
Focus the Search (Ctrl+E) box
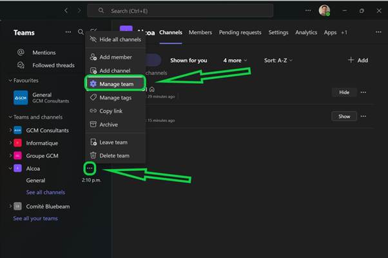180,11
